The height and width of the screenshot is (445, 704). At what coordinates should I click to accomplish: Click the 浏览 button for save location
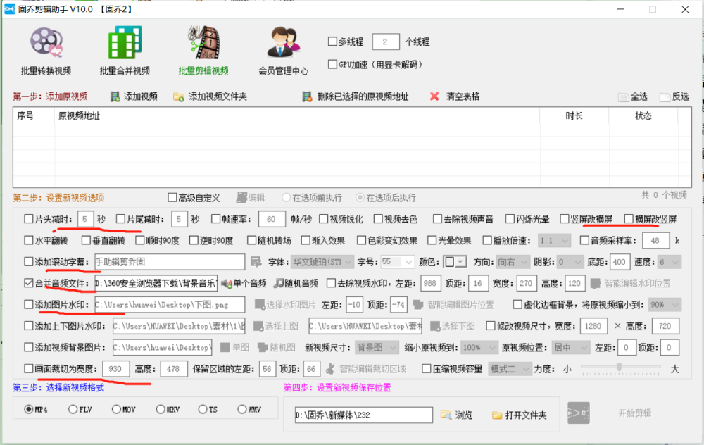[456, 415]
